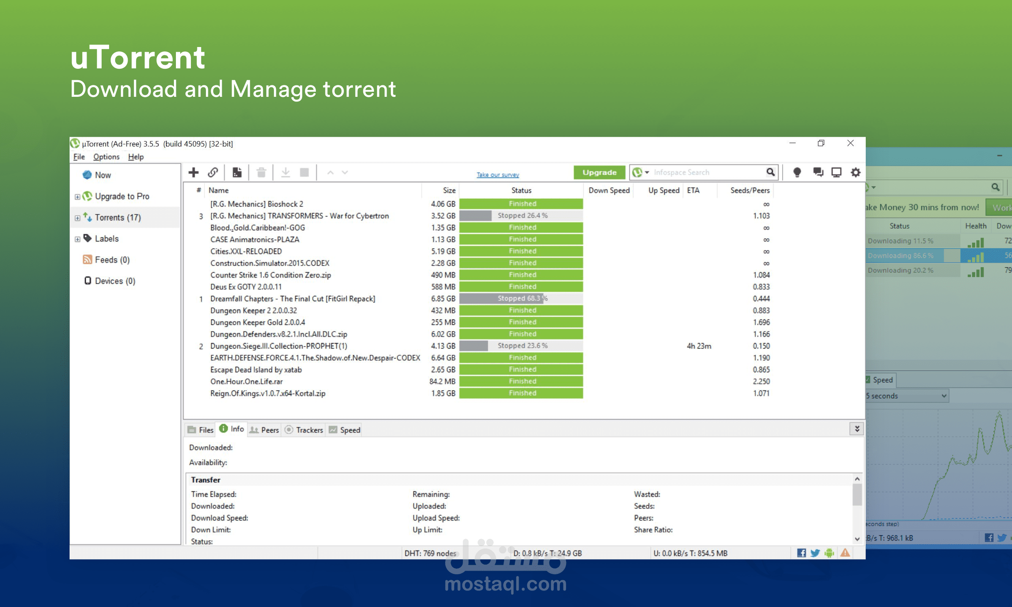Click the lightbulb icon in toolbar
Viewport: 1012px width, 607px height.
coord(797,172)
